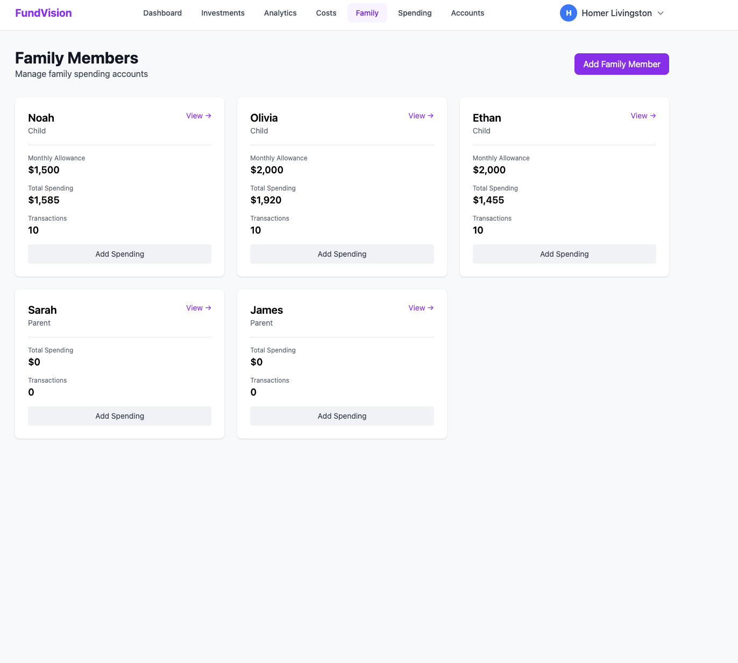Switch to Analytics tab
Image resolution: width=738 pixels, height=663 pixels.
(280, 13)
